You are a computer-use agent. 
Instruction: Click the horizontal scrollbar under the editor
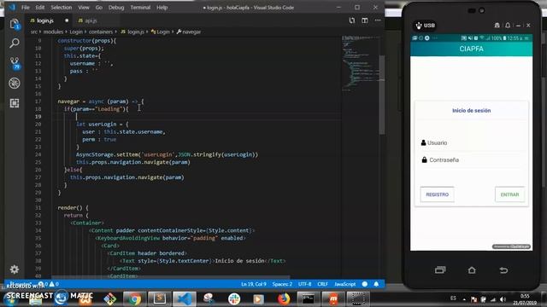tap(171, 277)
